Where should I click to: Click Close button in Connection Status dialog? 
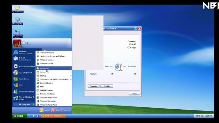click(134, 94)
